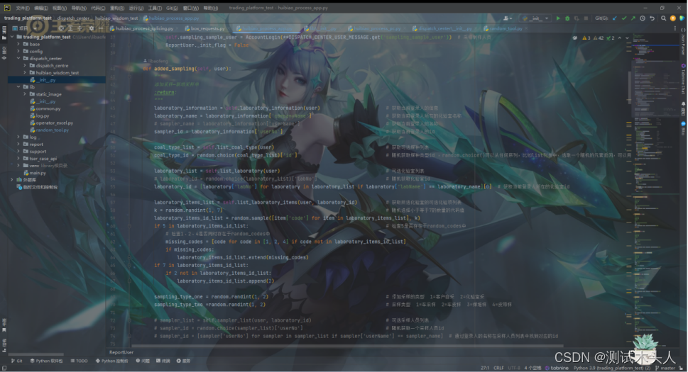Toggle reader mode eye icon in editor

(575, 38)
